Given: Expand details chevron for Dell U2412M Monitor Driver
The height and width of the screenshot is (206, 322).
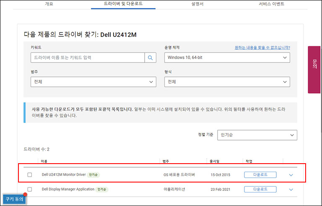Looking at the screenshot, I should pyautogui.click(x=291, y=175).
